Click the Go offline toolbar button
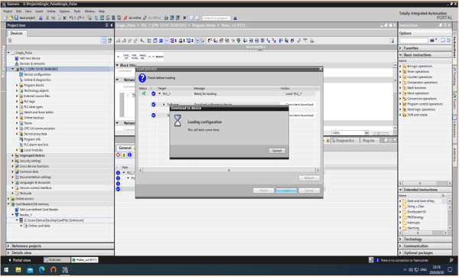 (152, 18)
